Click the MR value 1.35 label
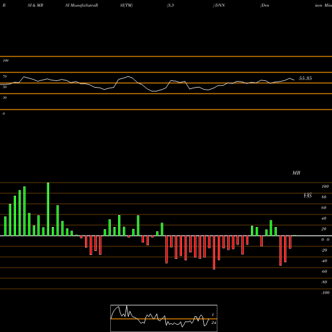 tap(307, 196)
